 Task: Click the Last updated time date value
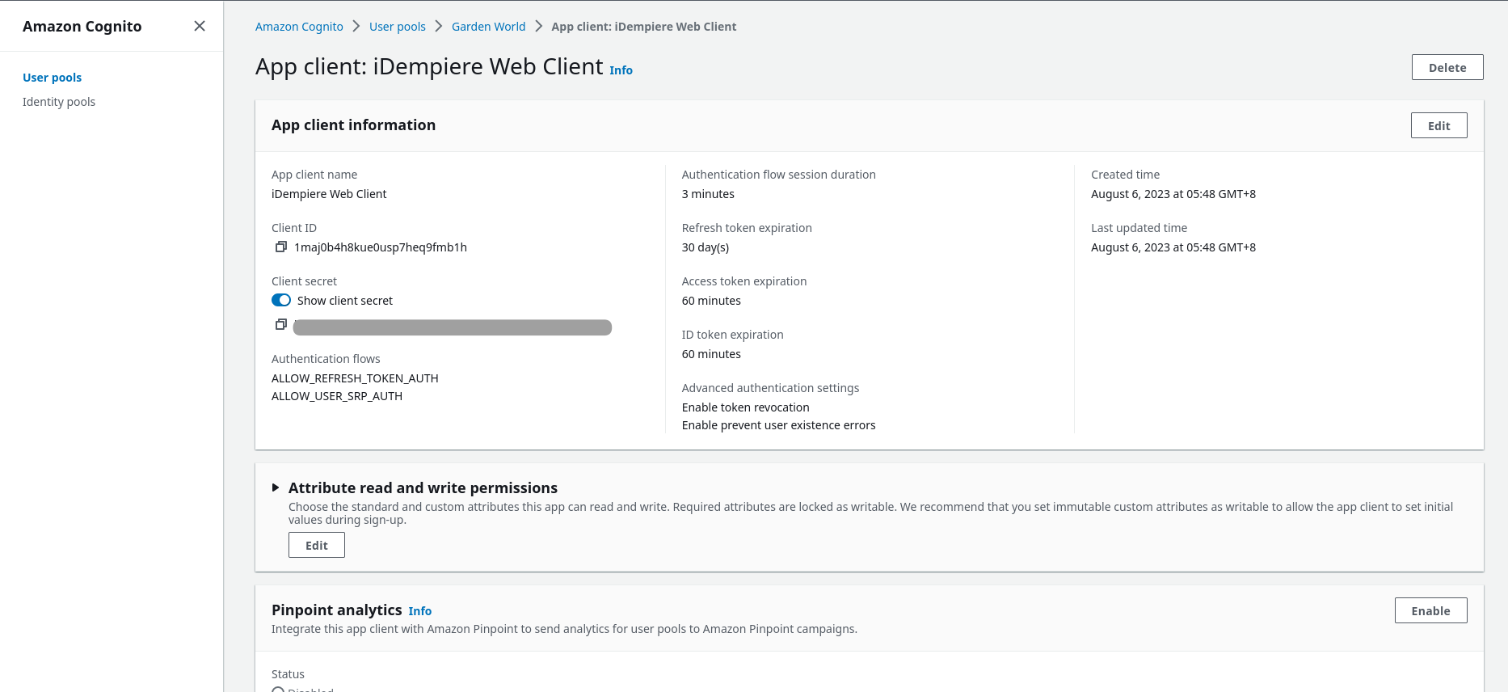tap(1173, 247)
